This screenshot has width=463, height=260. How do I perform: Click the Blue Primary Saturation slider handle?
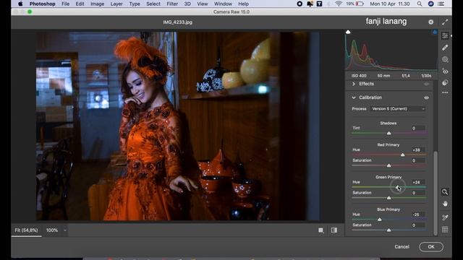point(389,230)
